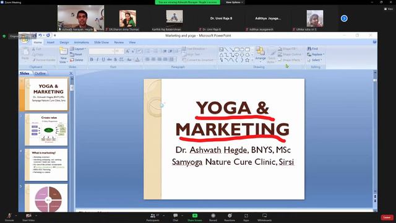The image size is (396, 223).
Task: Toggle Strikethrough formatting
Action: [110, 59]
